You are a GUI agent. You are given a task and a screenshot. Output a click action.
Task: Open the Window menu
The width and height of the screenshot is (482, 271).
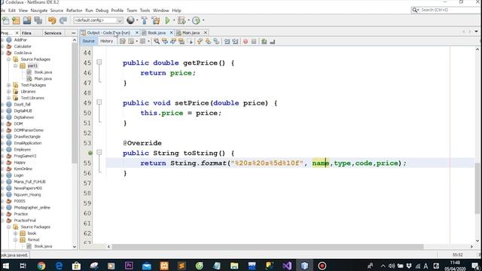(x=161, y=11)
